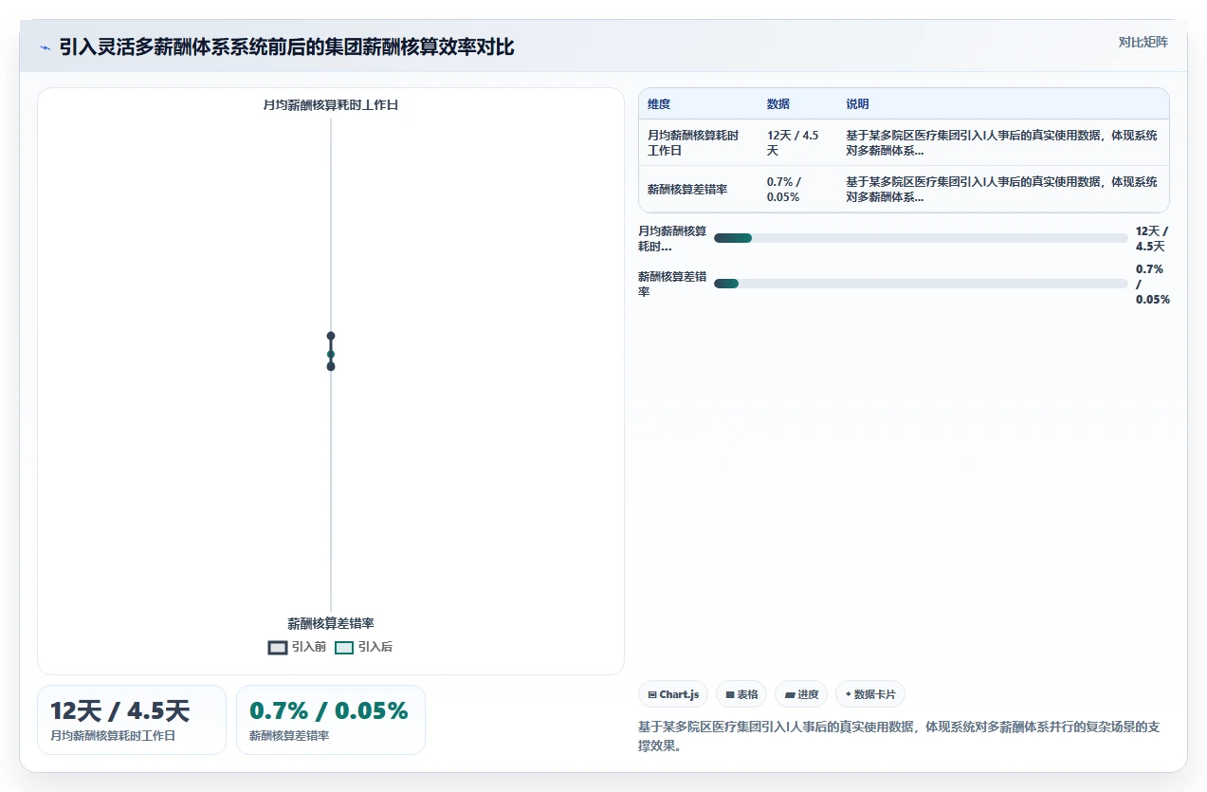Select the Chart.js tag
This screenshot has width=1207, height=792.
tap(673, 694)
